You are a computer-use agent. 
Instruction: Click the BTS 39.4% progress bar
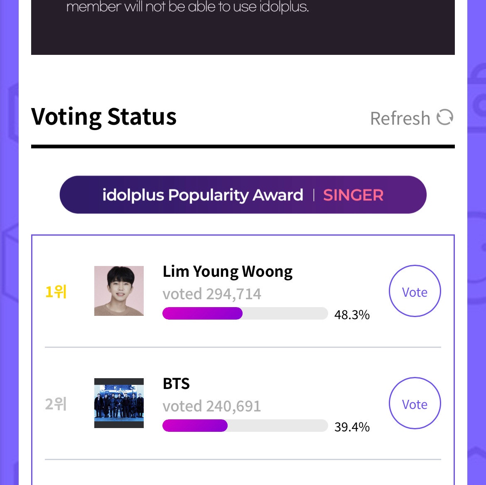tap(245, 426)
